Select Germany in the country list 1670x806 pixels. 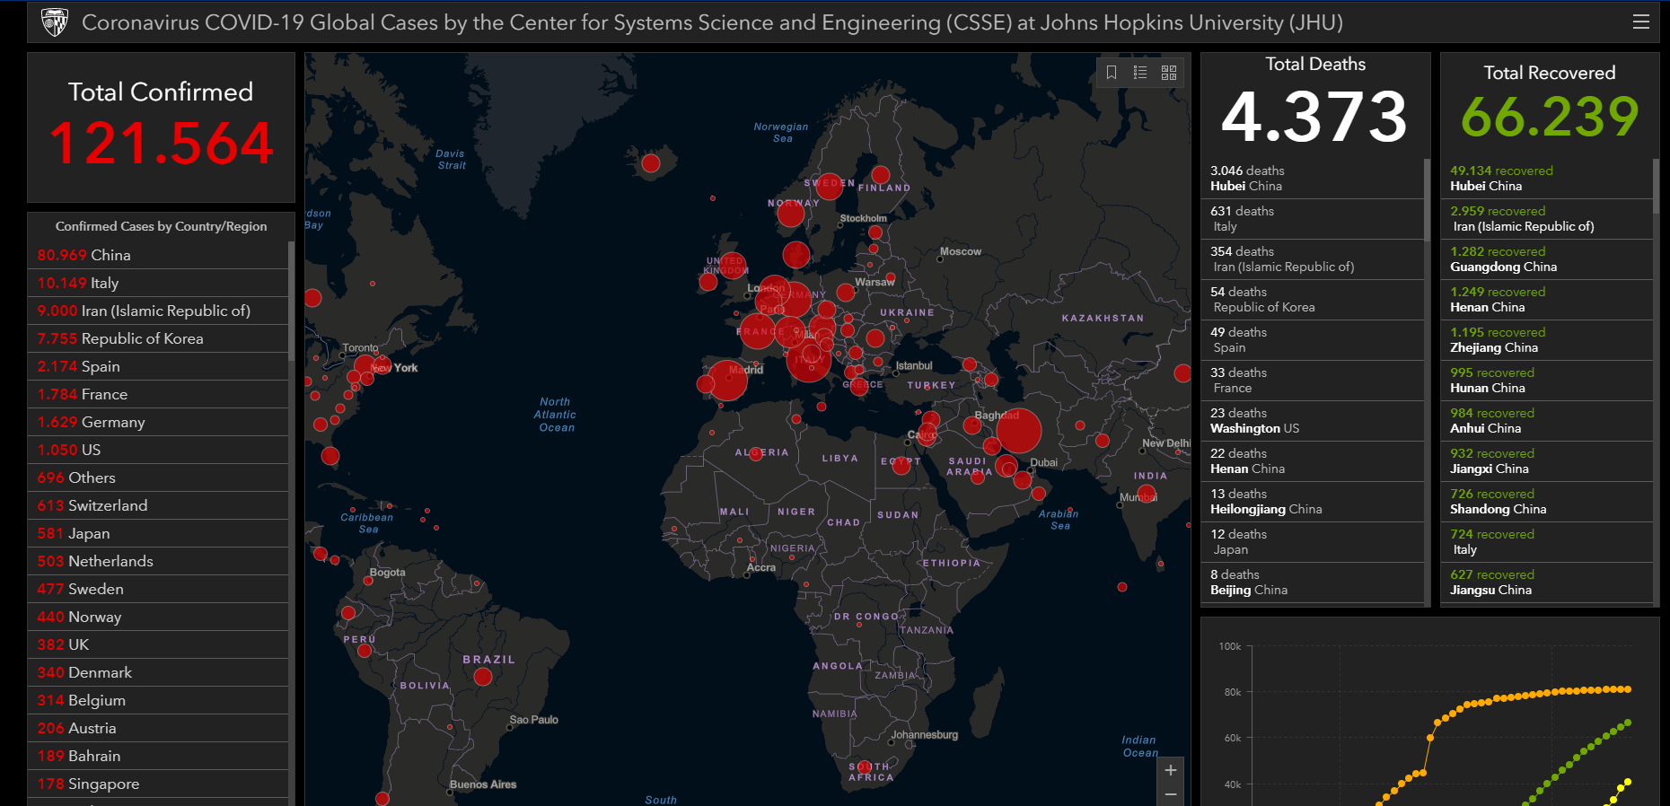click(158, 422)
